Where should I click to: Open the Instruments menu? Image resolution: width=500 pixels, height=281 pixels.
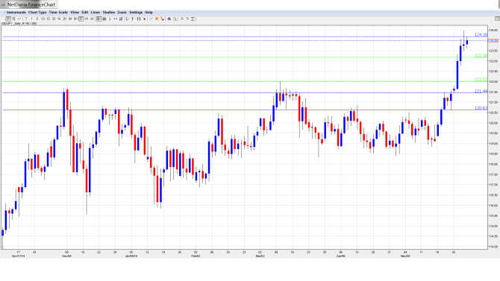click(x=16, y=12)
